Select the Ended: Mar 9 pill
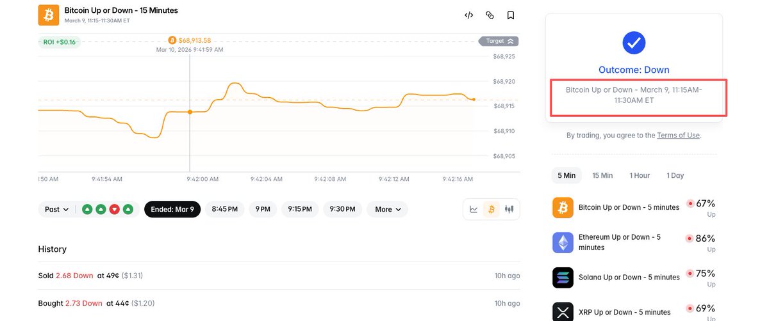 pyautogui.click(x=172, y=209)
